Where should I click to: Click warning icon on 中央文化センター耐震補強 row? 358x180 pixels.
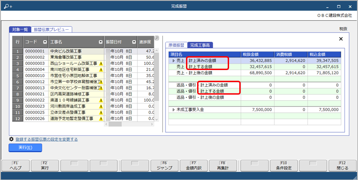101,88
